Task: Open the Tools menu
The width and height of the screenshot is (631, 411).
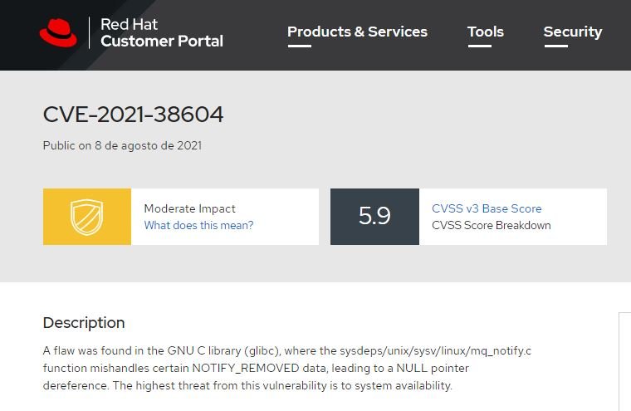Action: pyautogui.click(x=486, y=32)
